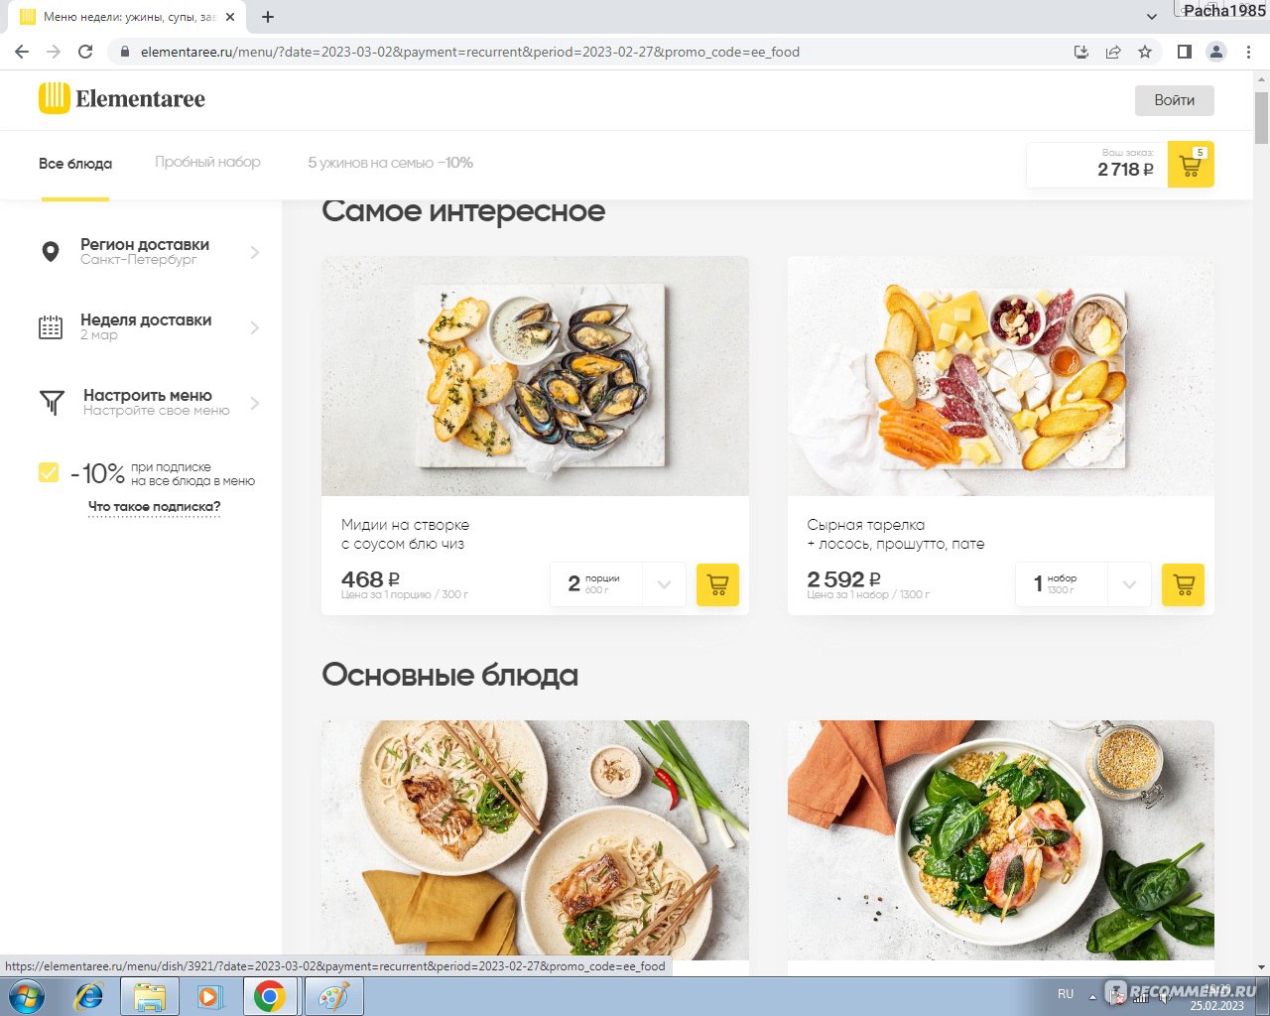The height and width of the screenshot is (1016, 1270).
Task: Select the Все блюда tab
Action: pos(75,164)
